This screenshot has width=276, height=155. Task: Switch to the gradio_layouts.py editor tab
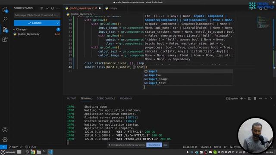click(x=83, y=8)
